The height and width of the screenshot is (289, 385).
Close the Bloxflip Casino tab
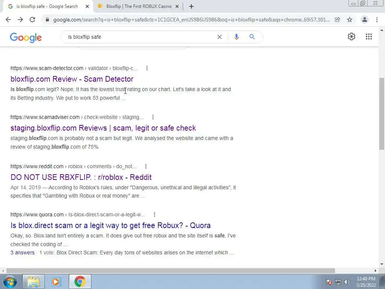[x=177, y=7]
